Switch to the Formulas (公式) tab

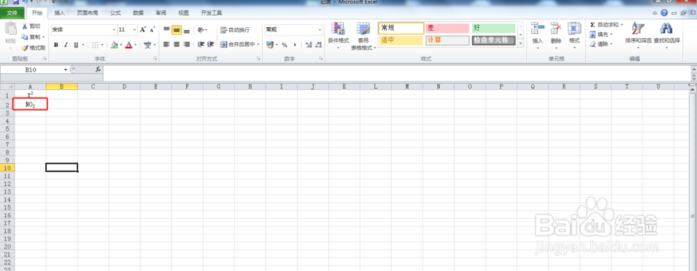[115, 13]
